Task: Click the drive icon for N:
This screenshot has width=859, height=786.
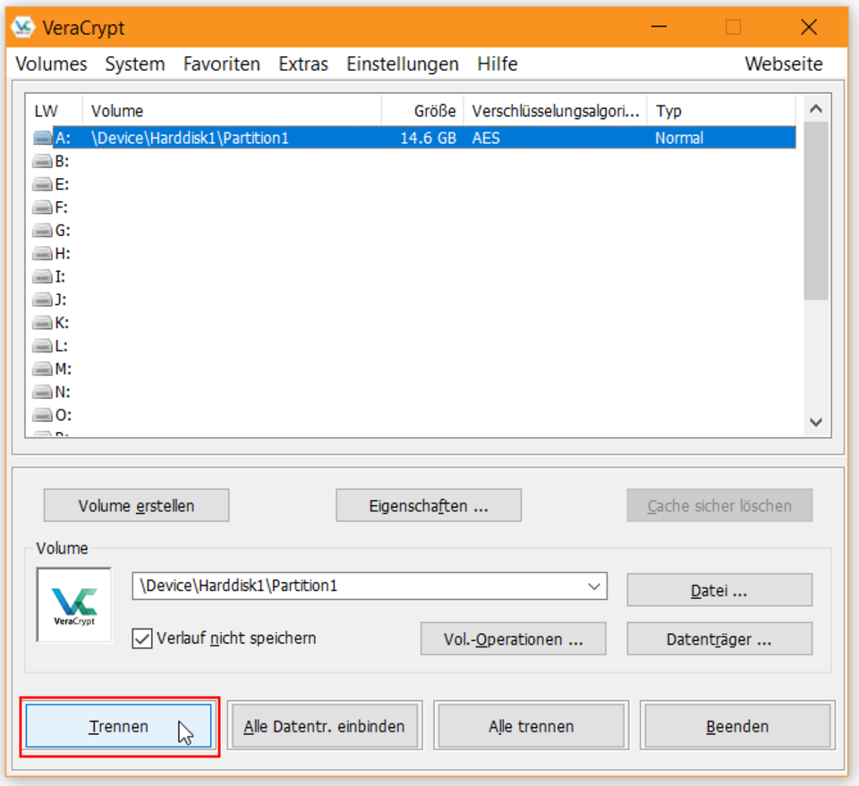Action: [x=43, y=392]
